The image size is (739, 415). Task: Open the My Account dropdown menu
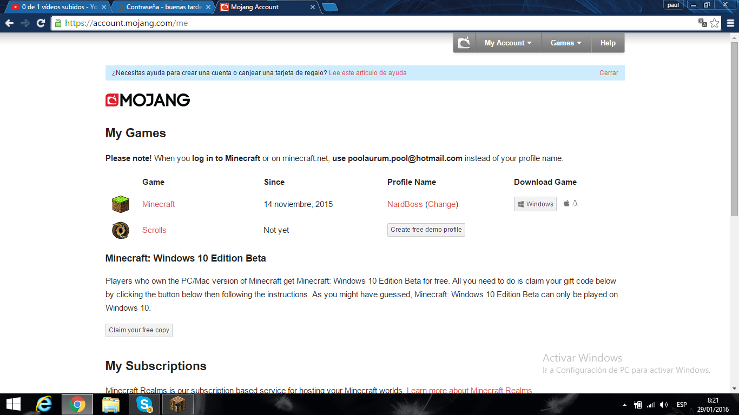point(508,43)
